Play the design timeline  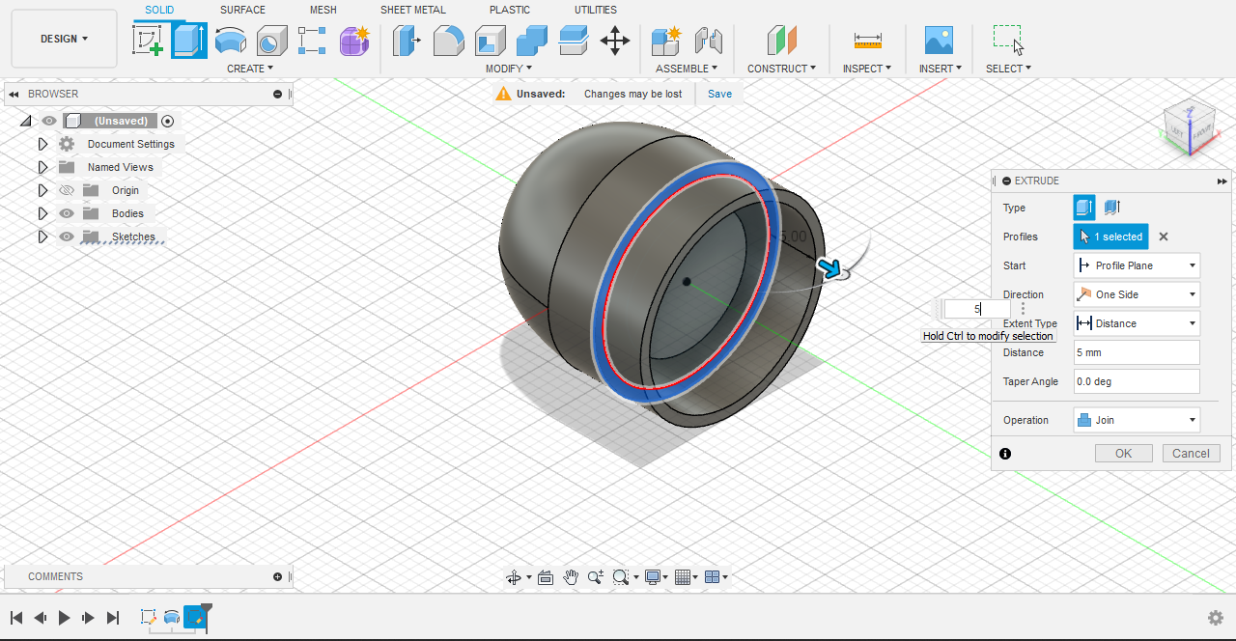(x=65, y=618)
